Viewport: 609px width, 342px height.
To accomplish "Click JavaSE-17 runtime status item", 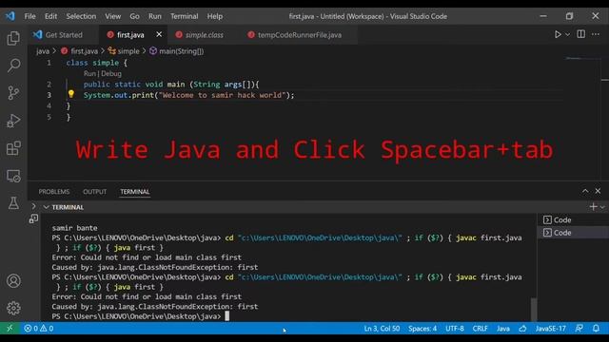I will tap(550, 329).
